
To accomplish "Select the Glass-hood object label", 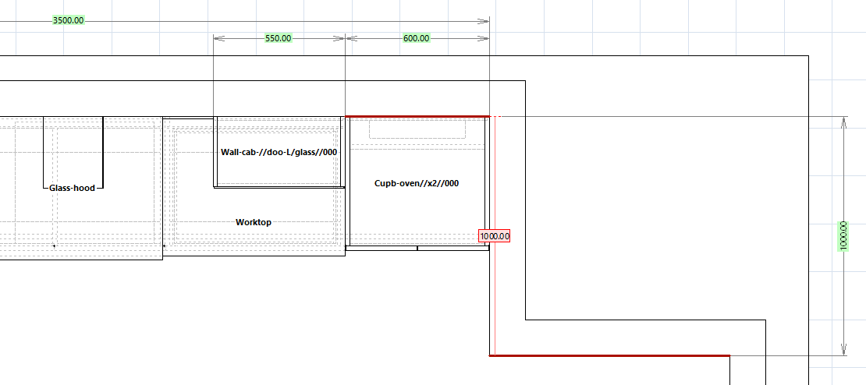I will click(x=73, y=188).
